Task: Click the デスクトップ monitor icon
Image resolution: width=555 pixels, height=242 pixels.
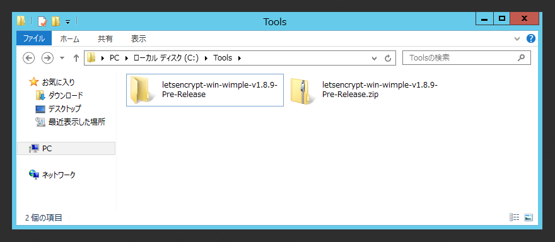Action: tap(40, 109)
